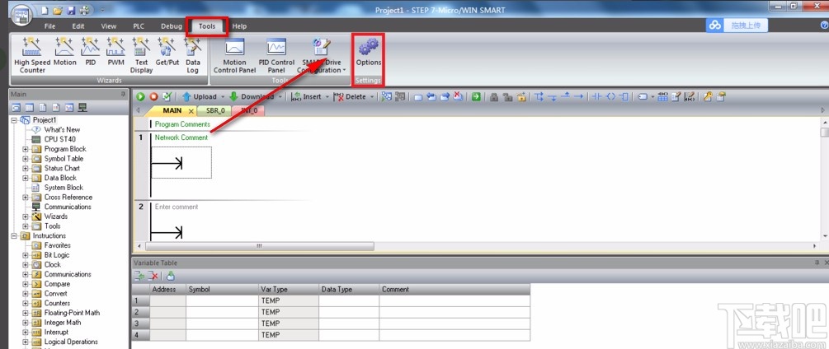Viewport: 829px width, 349px height.
Task: Create a new project from quick access
Action: point(45,10)
